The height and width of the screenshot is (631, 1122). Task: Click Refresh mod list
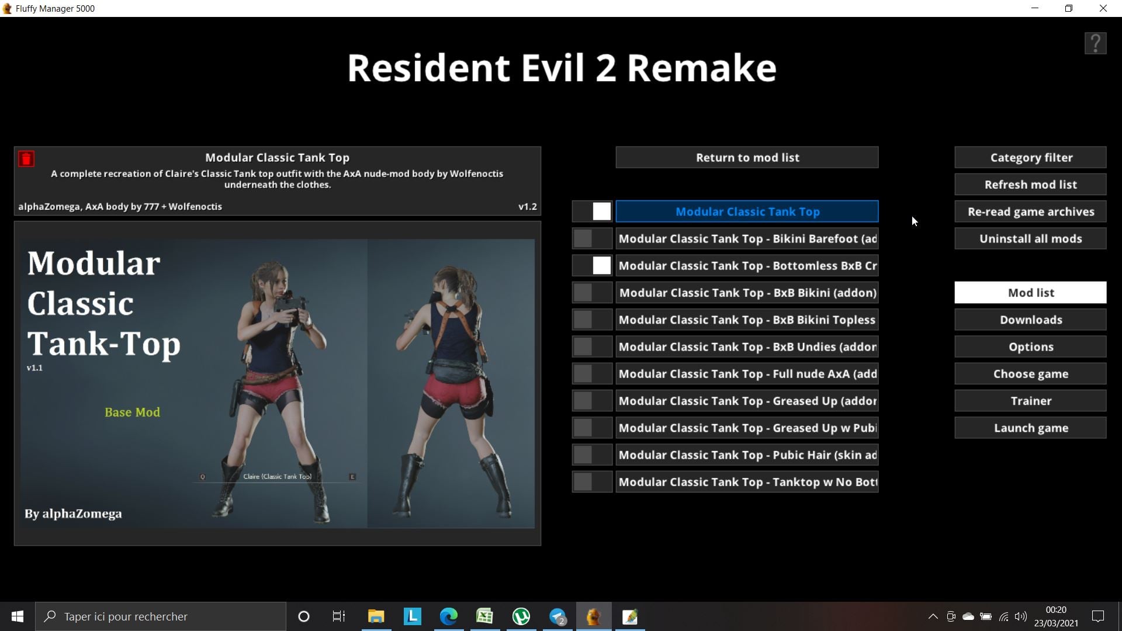point(1030,185)
